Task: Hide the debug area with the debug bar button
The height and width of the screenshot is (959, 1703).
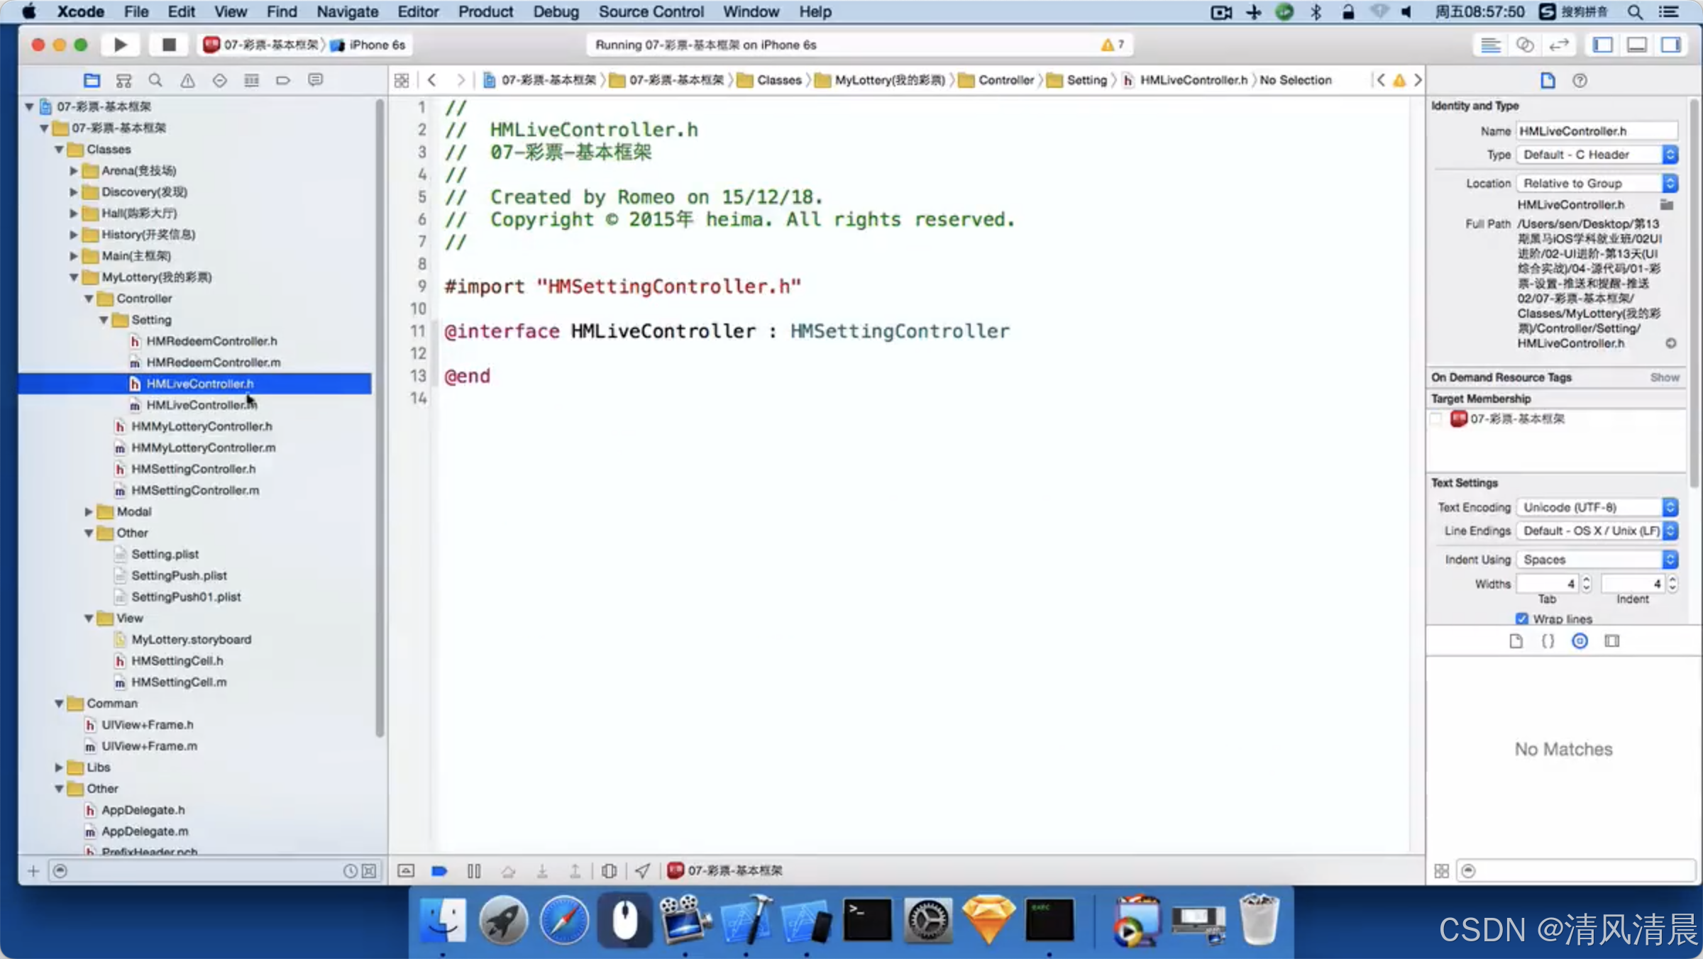Action: click(406, 870)
